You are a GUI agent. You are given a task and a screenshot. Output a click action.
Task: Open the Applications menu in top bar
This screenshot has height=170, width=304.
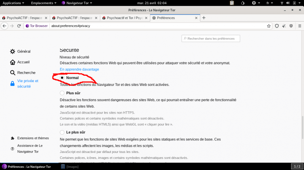[x=14, y=3]
